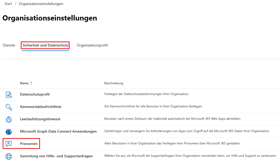Click Organisationseinstellungen in the breadcrumb

41,4
